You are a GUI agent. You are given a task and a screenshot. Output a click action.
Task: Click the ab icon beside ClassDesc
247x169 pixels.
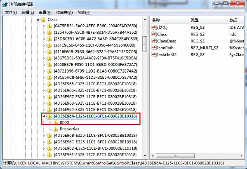pyautogui.click(x=154, y=41)
